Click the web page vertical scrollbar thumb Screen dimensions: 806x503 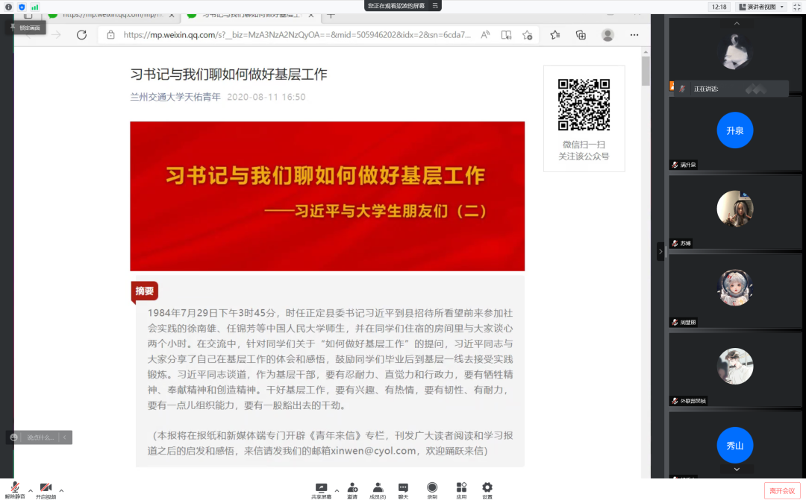[x=646, y=71]
